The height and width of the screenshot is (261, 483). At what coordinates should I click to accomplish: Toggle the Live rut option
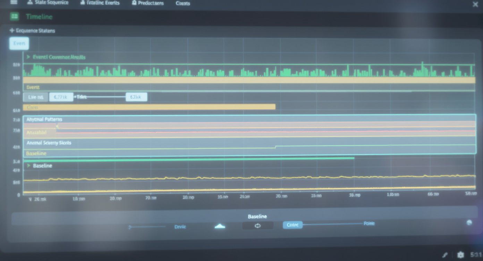[x=35, y=97]
